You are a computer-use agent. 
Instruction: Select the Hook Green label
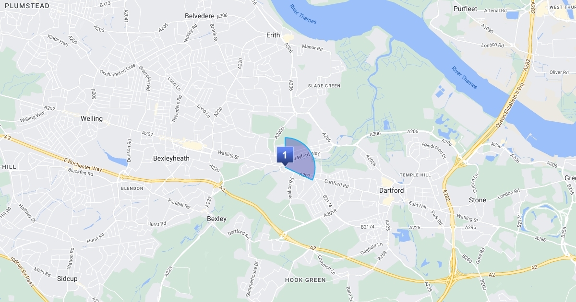[x=305, y=280]
